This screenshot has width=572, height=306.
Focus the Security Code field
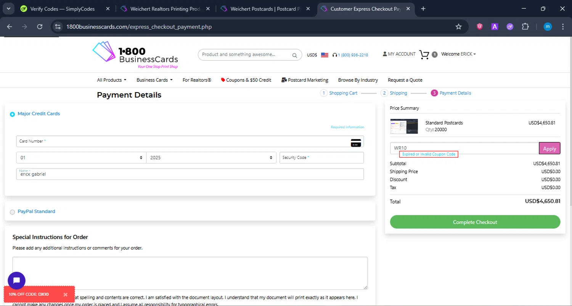tap(322, 158)
